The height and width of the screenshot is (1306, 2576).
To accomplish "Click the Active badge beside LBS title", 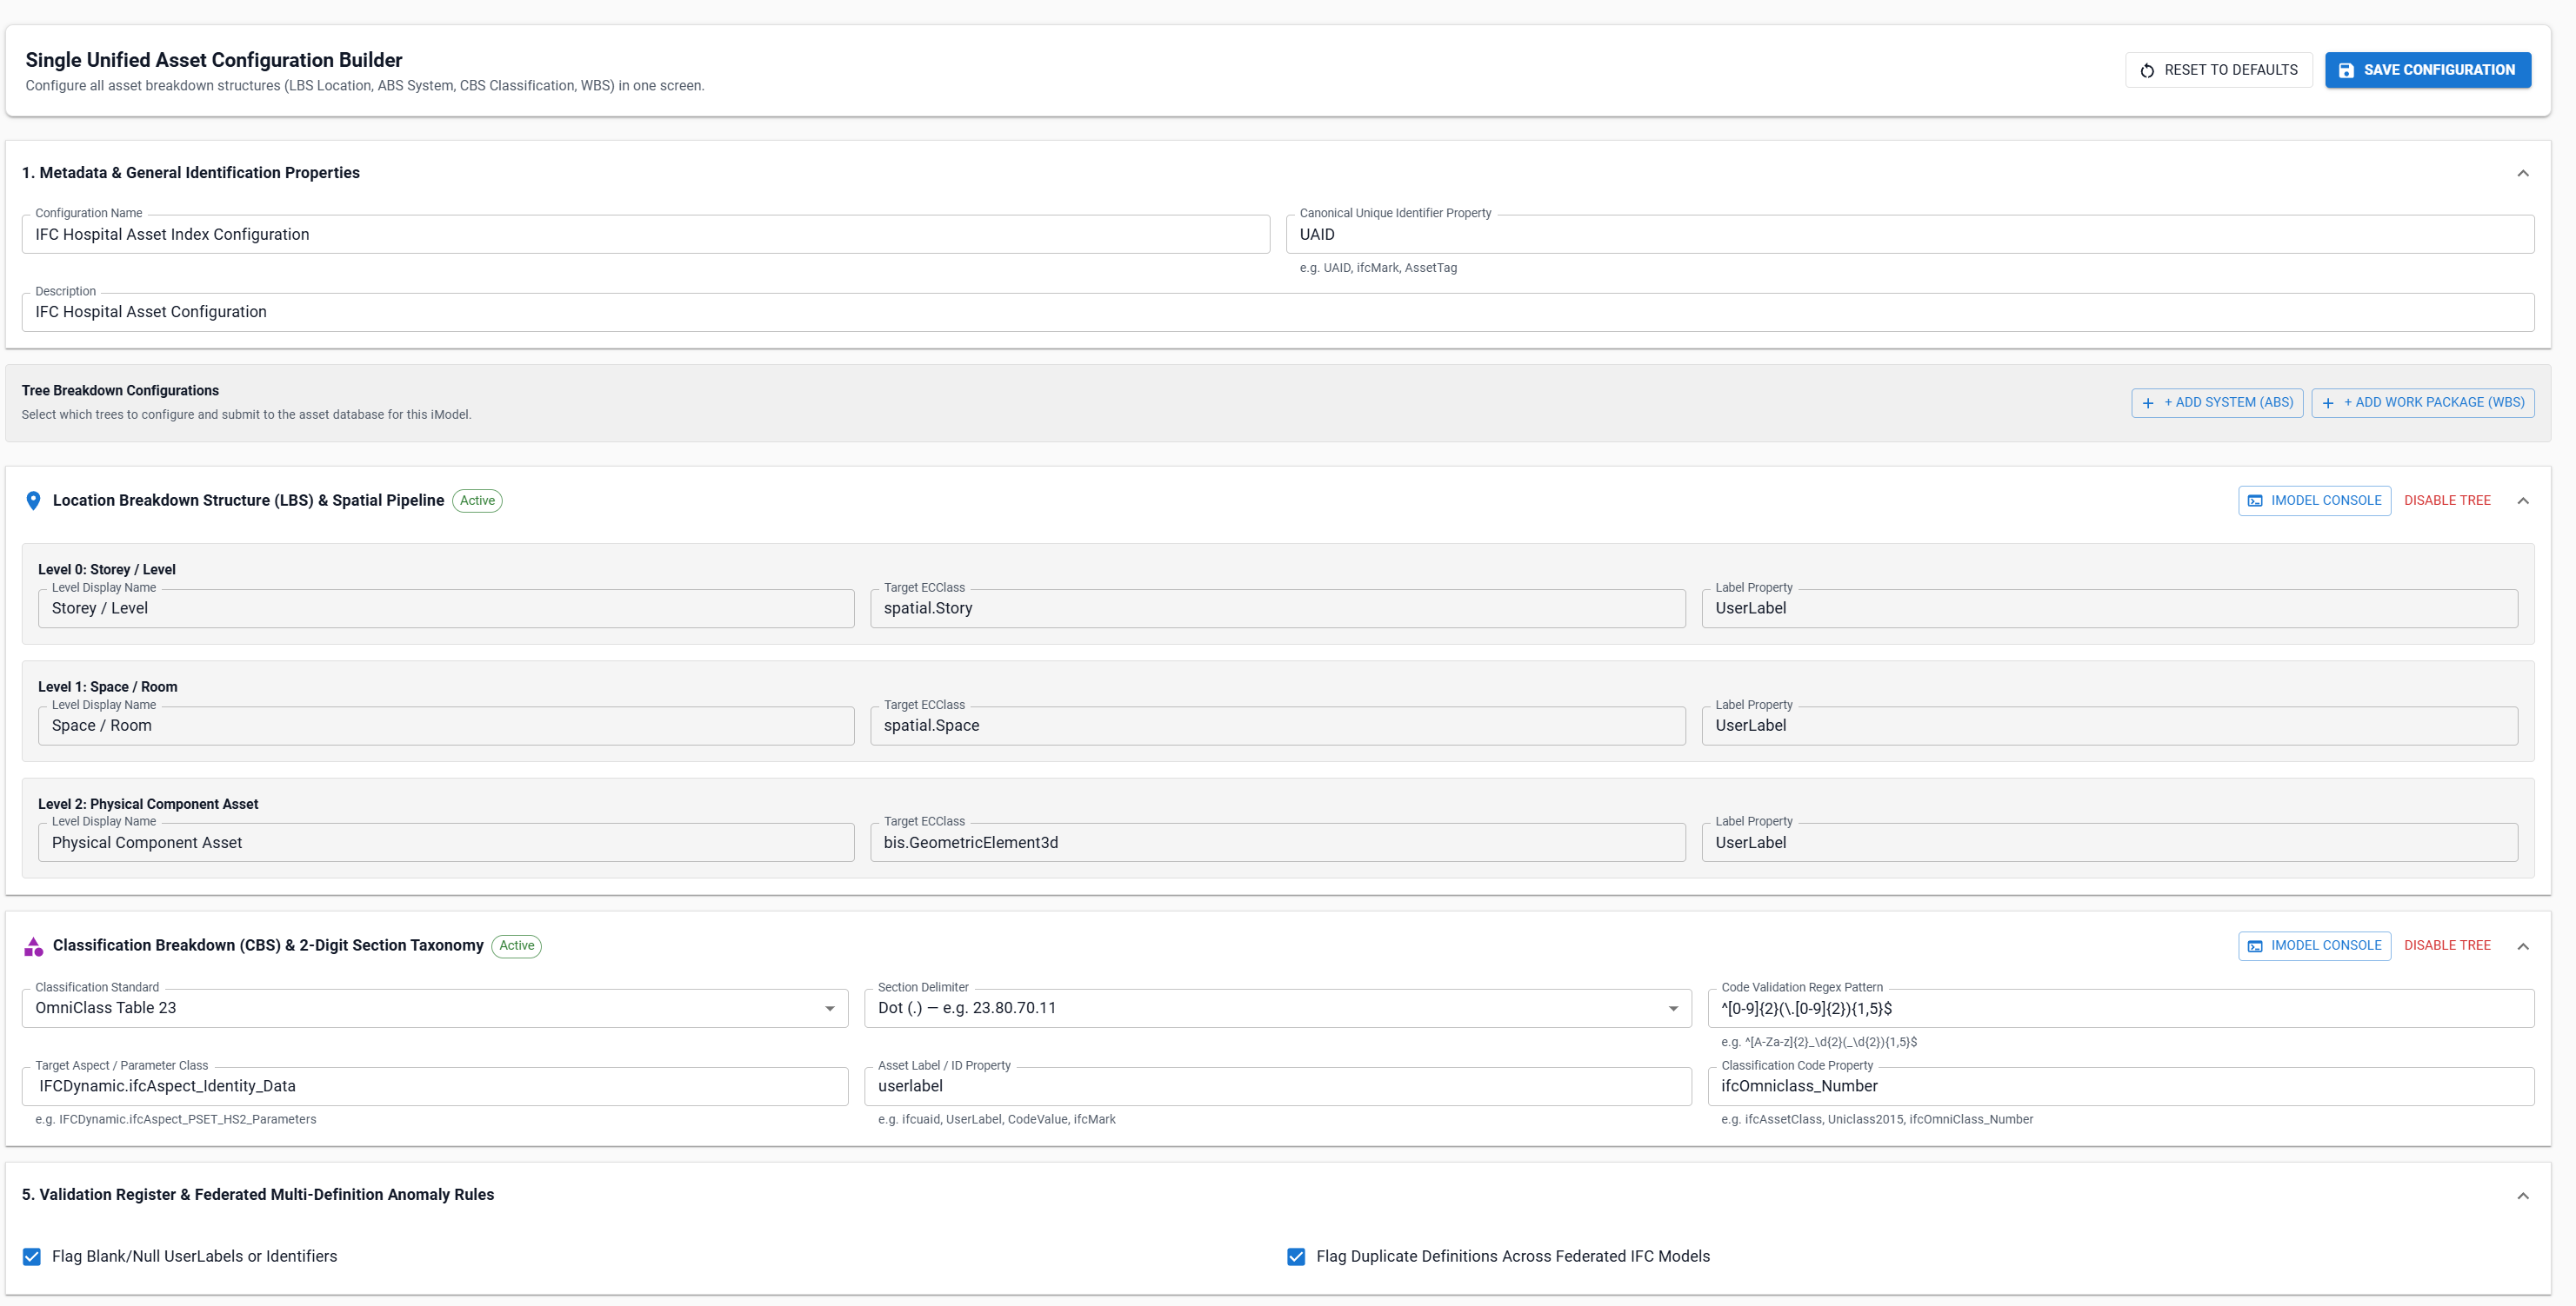I will point(477,501).
